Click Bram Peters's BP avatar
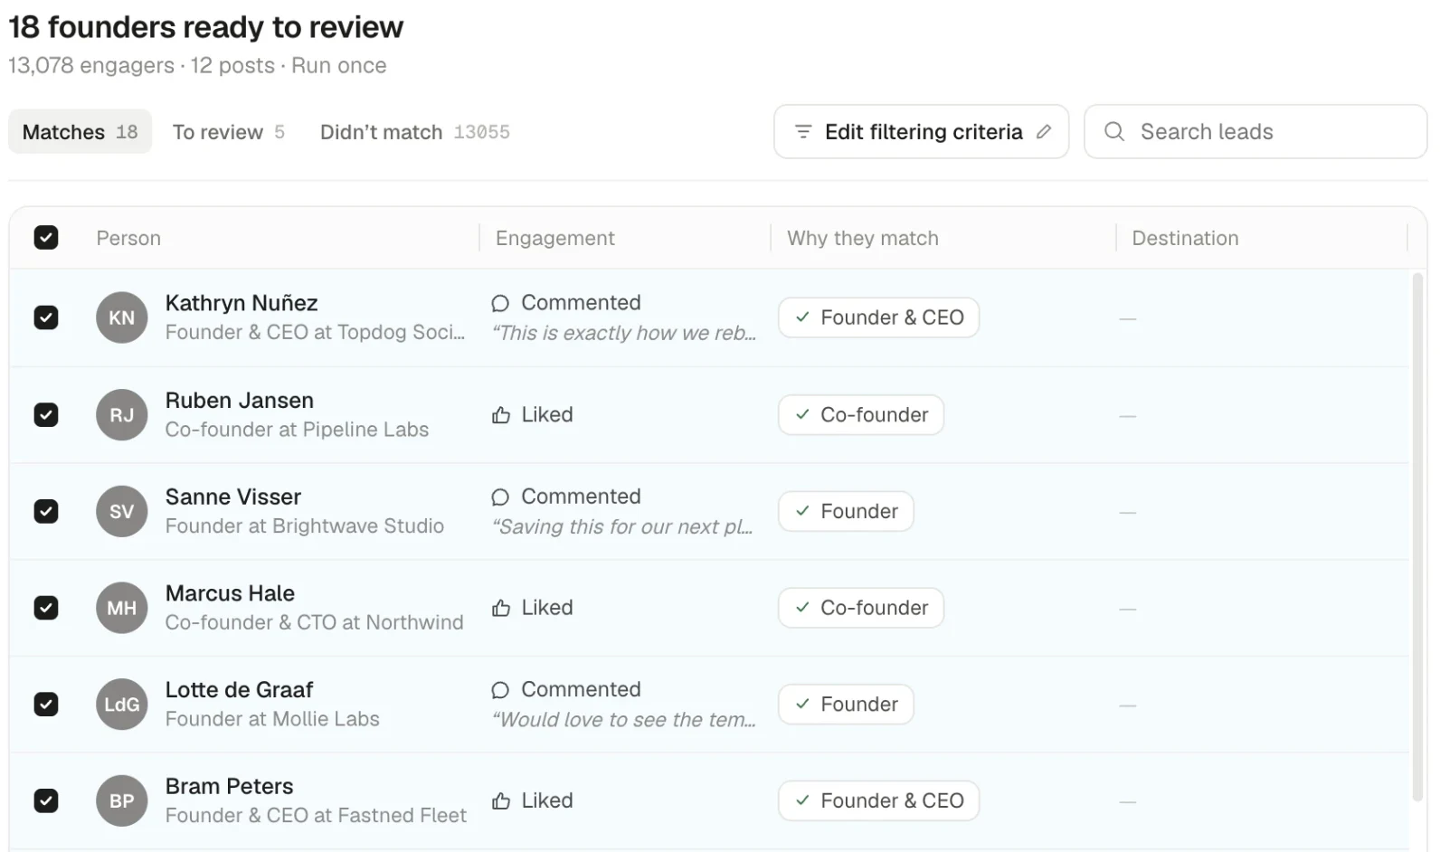This screenshot has height=852, width=1440. click(122, 801)
